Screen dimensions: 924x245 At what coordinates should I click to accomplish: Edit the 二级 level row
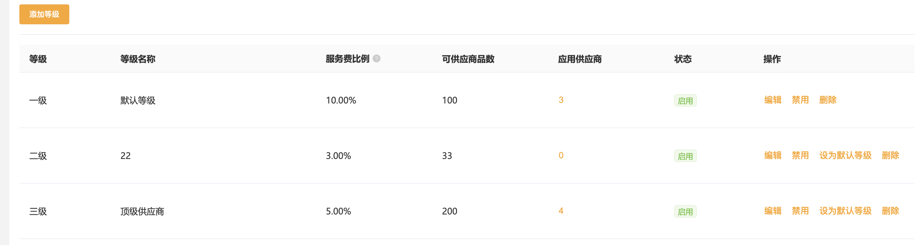coord(772,156)
